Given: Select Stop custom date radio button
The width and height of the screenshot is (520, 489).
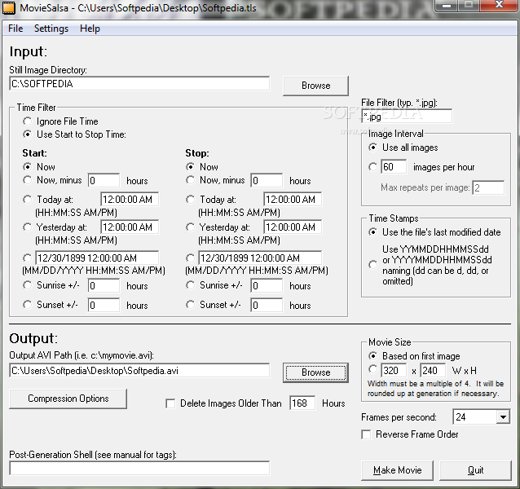Looking at the screenshot, I should 190,258.
